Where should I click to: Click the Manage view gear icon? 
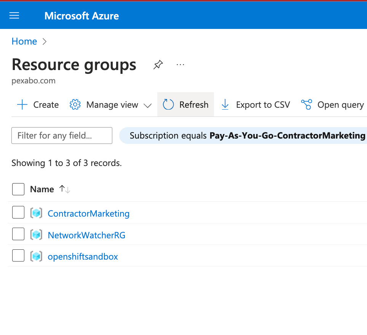pos(75,104)
